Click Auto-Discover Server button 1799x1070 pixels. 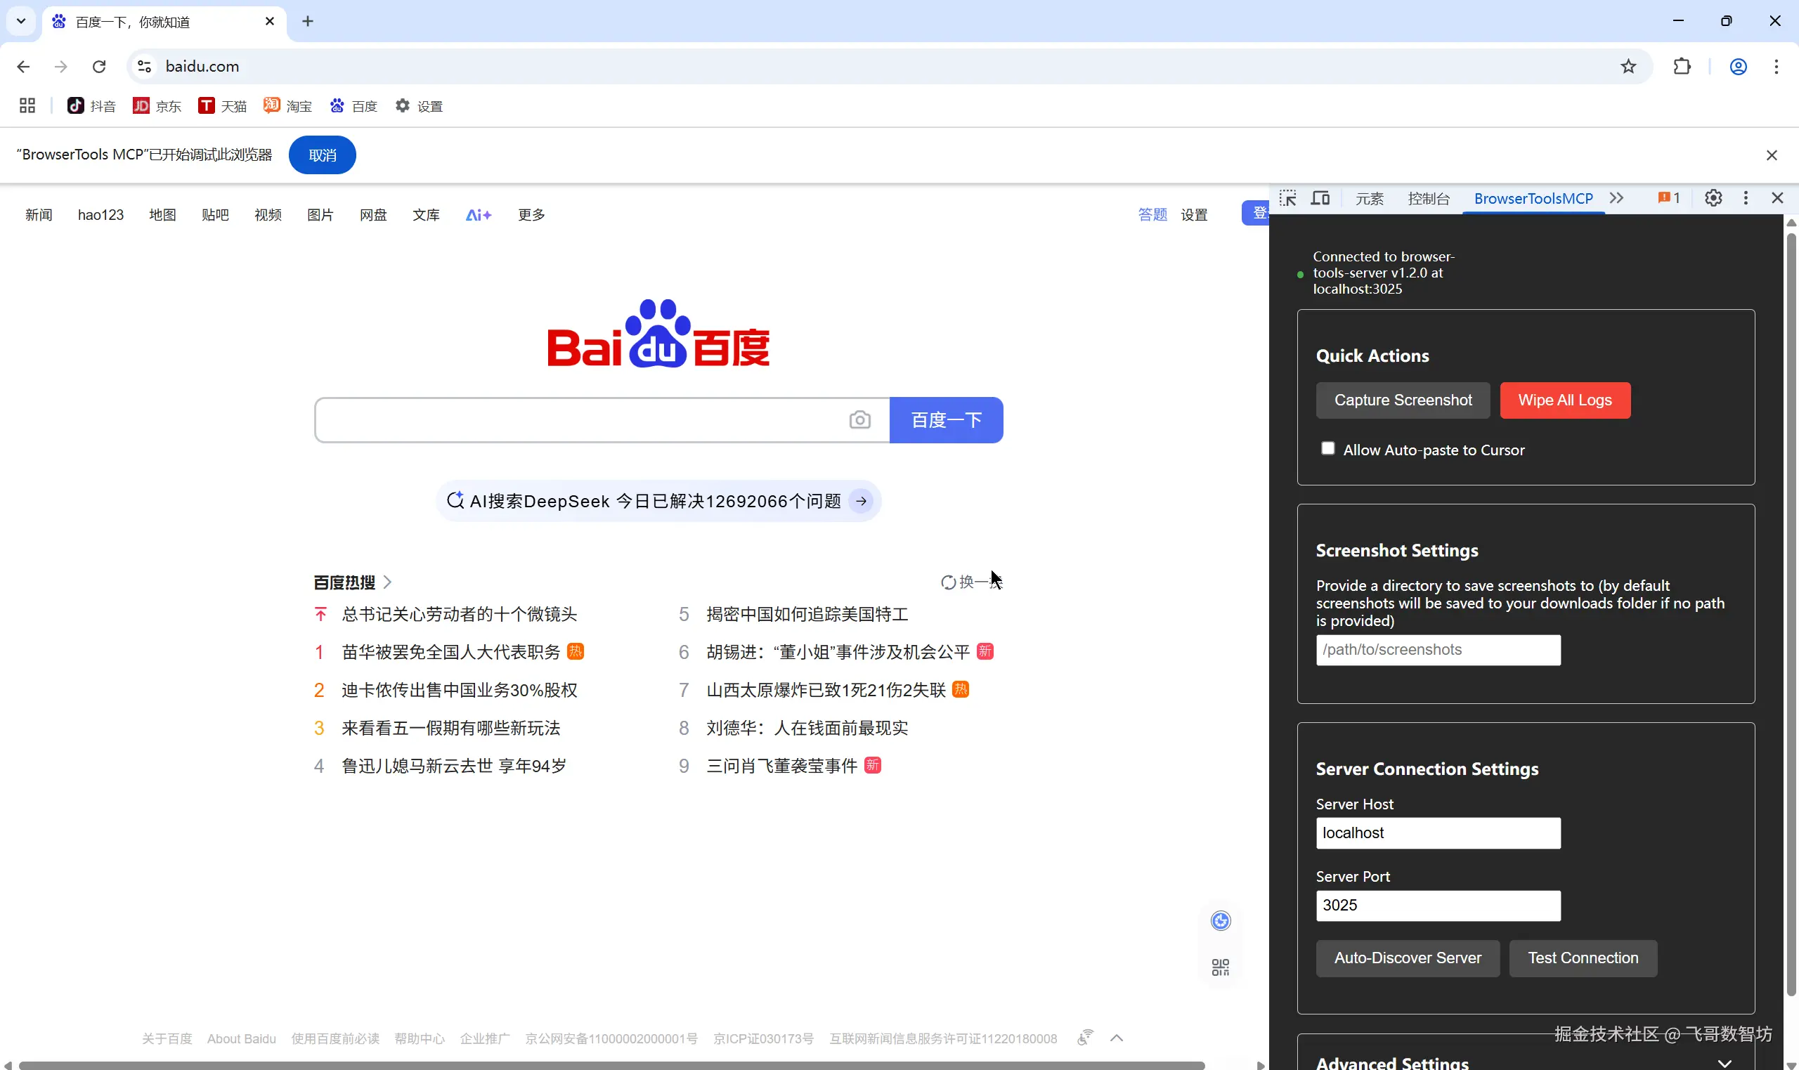1408,958
